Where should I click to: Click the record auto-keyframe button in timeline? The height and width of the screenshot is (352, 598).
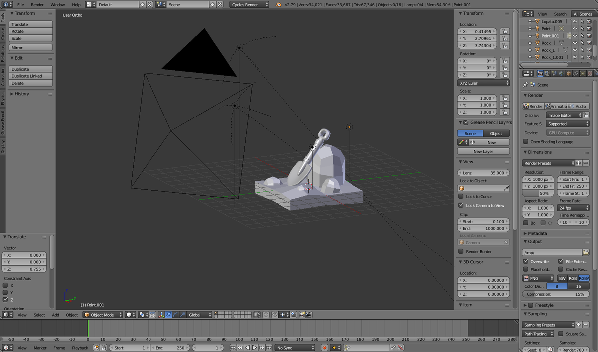pyautogui.click(x=324, y=348)
